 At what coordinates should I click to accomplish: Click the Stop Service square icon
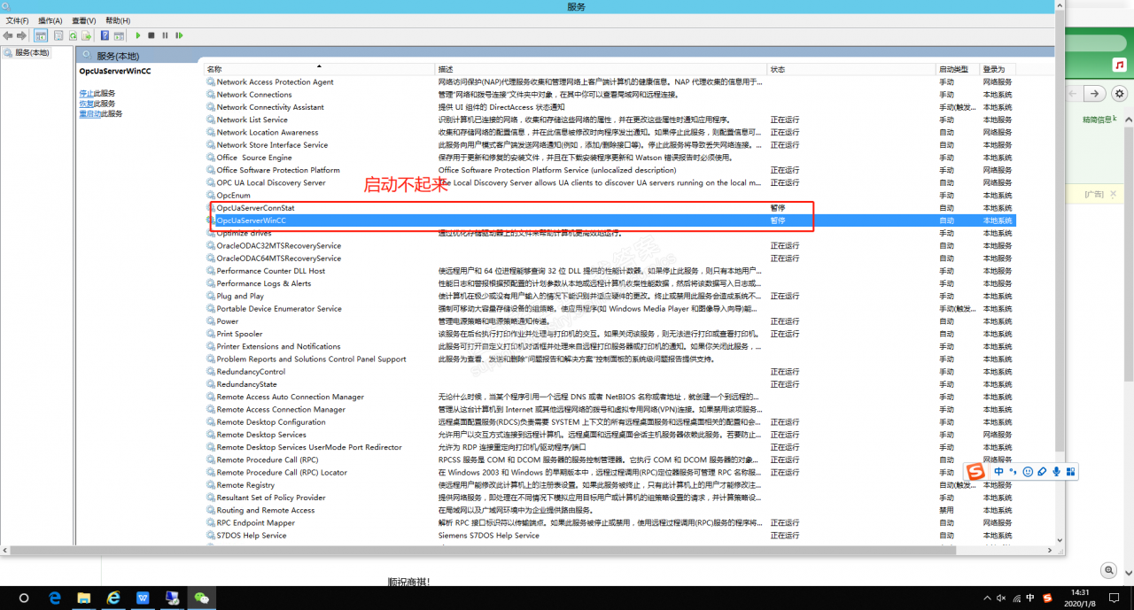(151, 35)
